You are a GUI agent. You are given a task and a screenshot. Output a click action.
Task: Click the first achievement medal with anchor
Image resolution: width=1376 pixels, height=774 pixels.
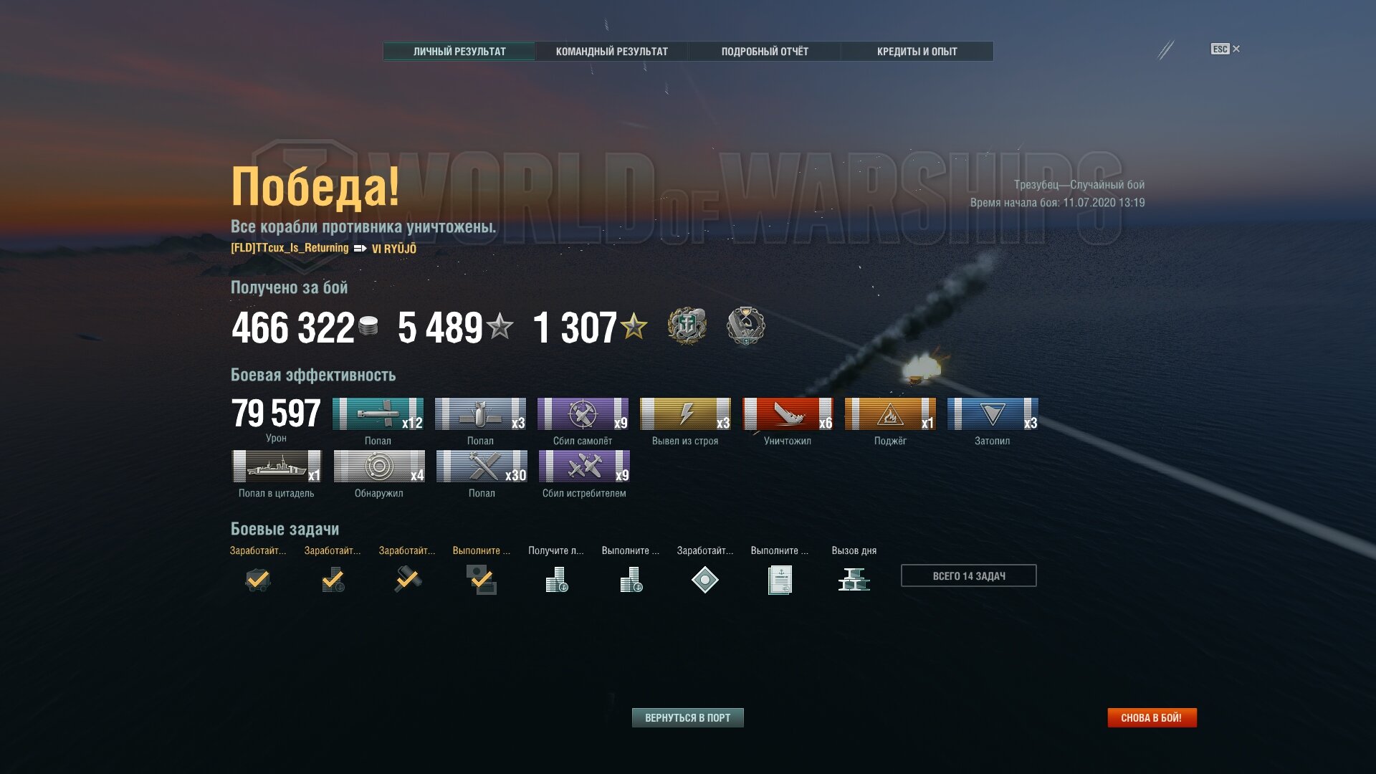pyautogui.click(x=687, y=326)
